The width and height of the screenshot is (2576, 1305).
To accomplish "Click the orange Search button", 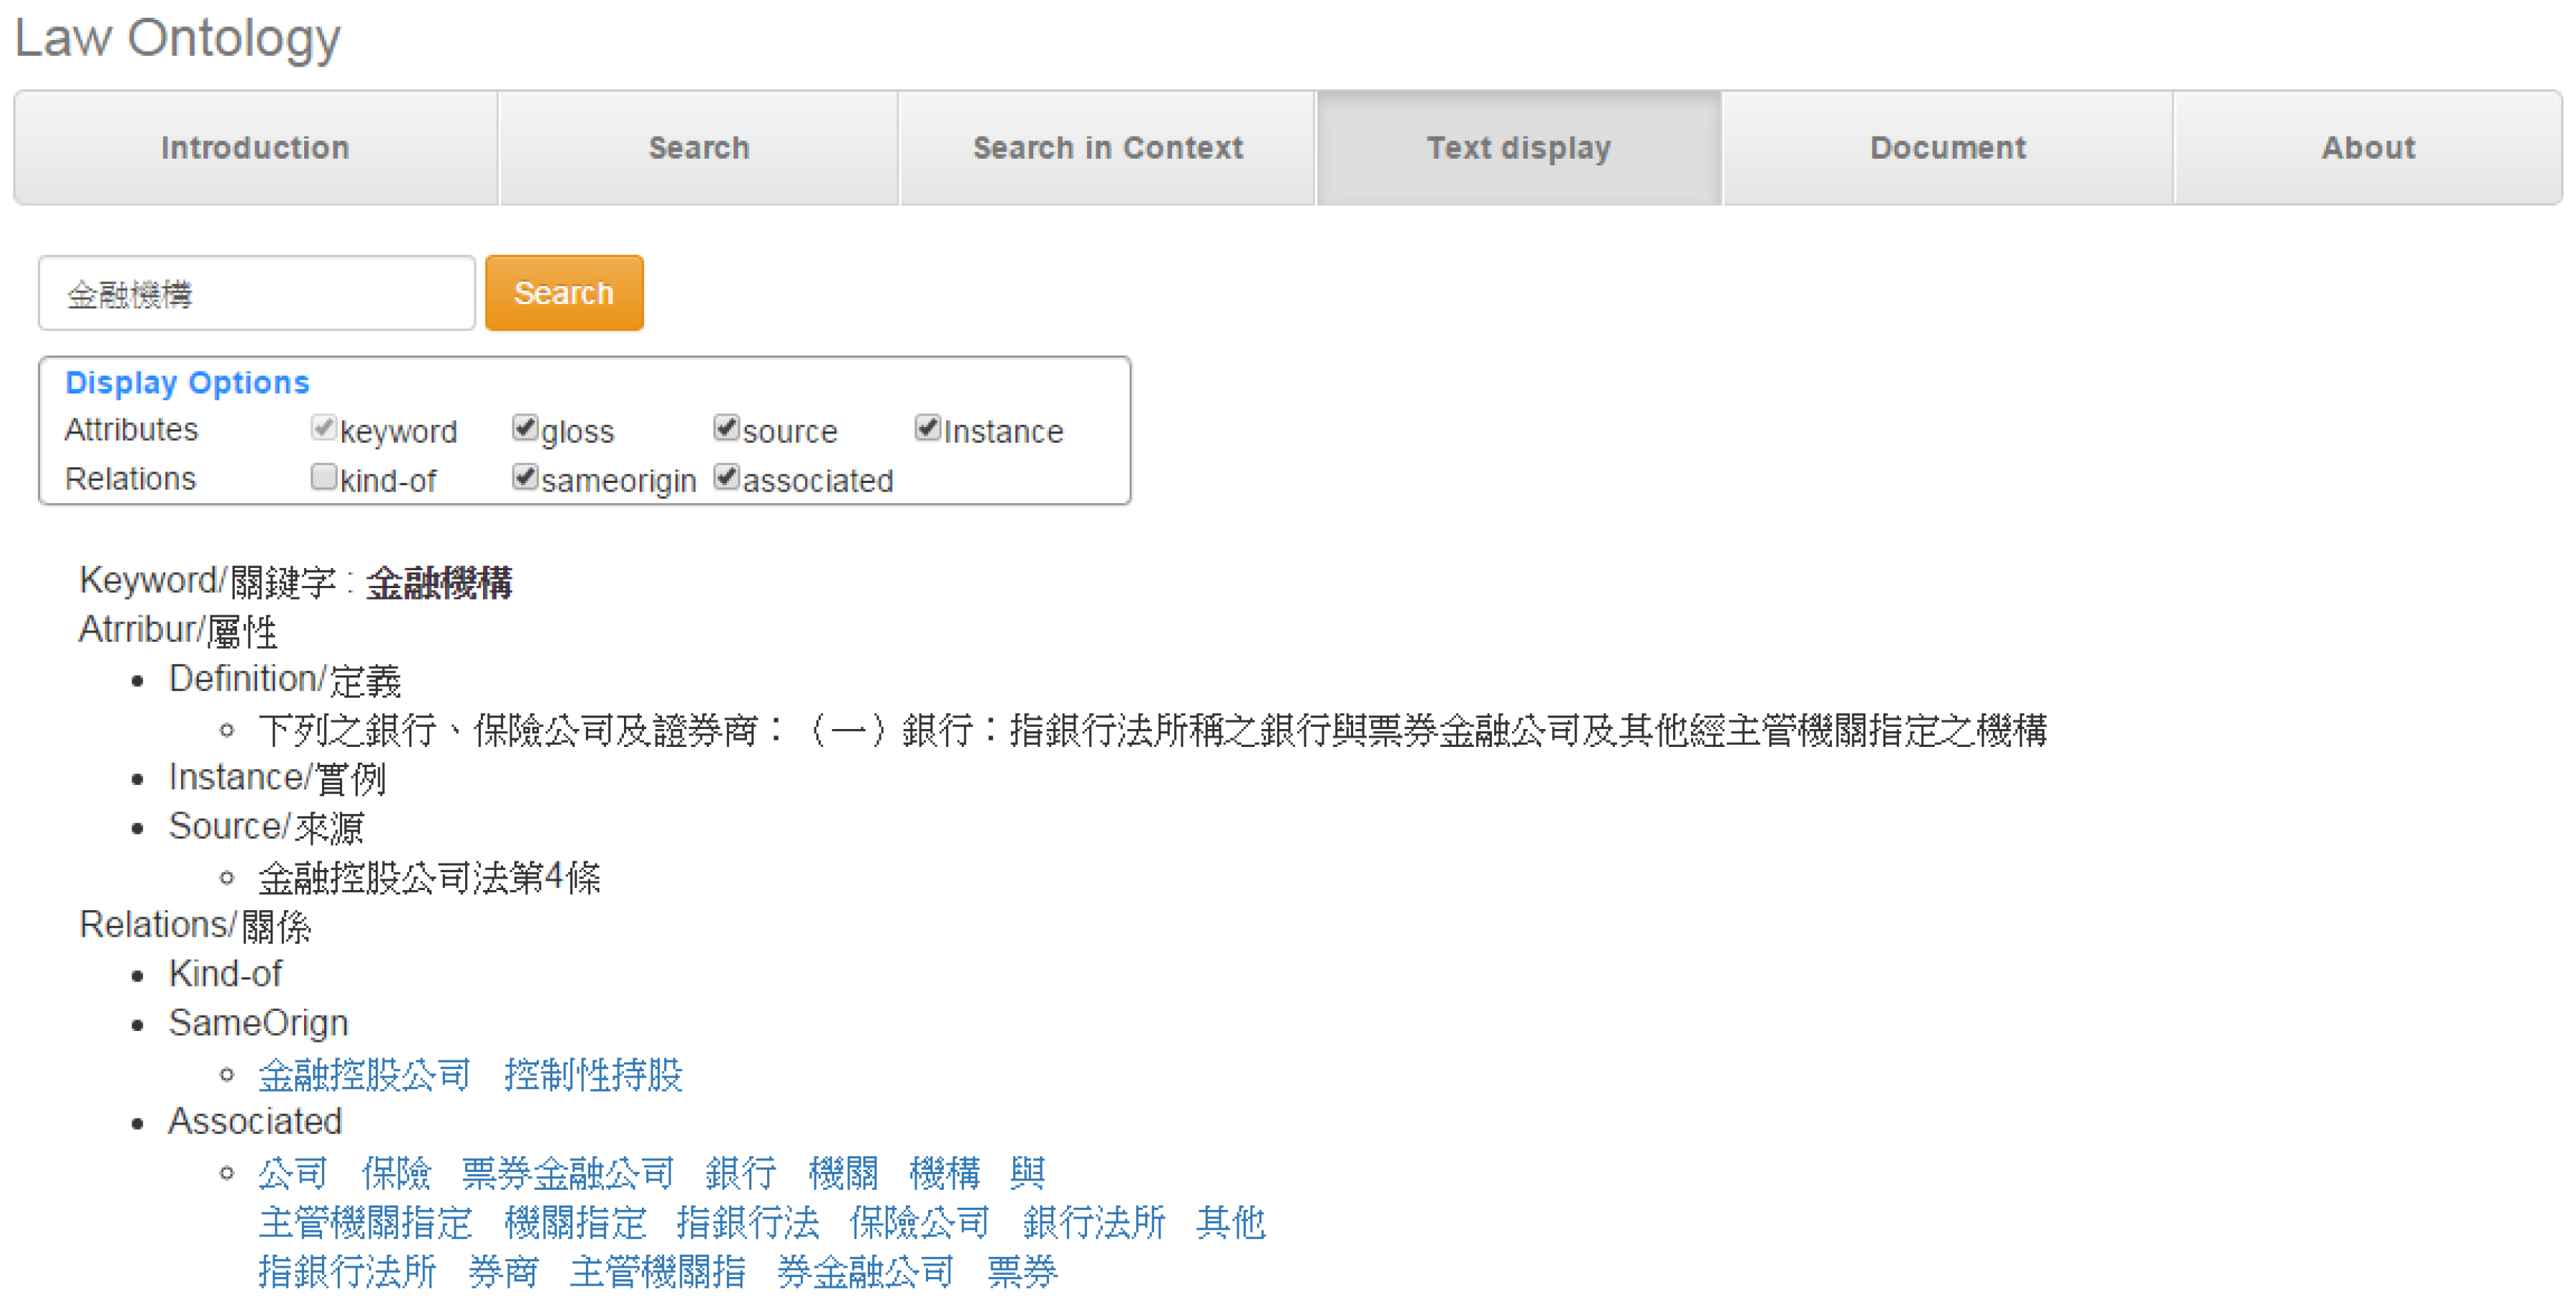I will point(563,293).
